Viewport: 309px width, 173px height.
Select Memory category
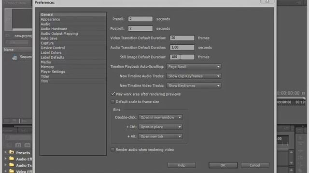(x=73, y=67)
